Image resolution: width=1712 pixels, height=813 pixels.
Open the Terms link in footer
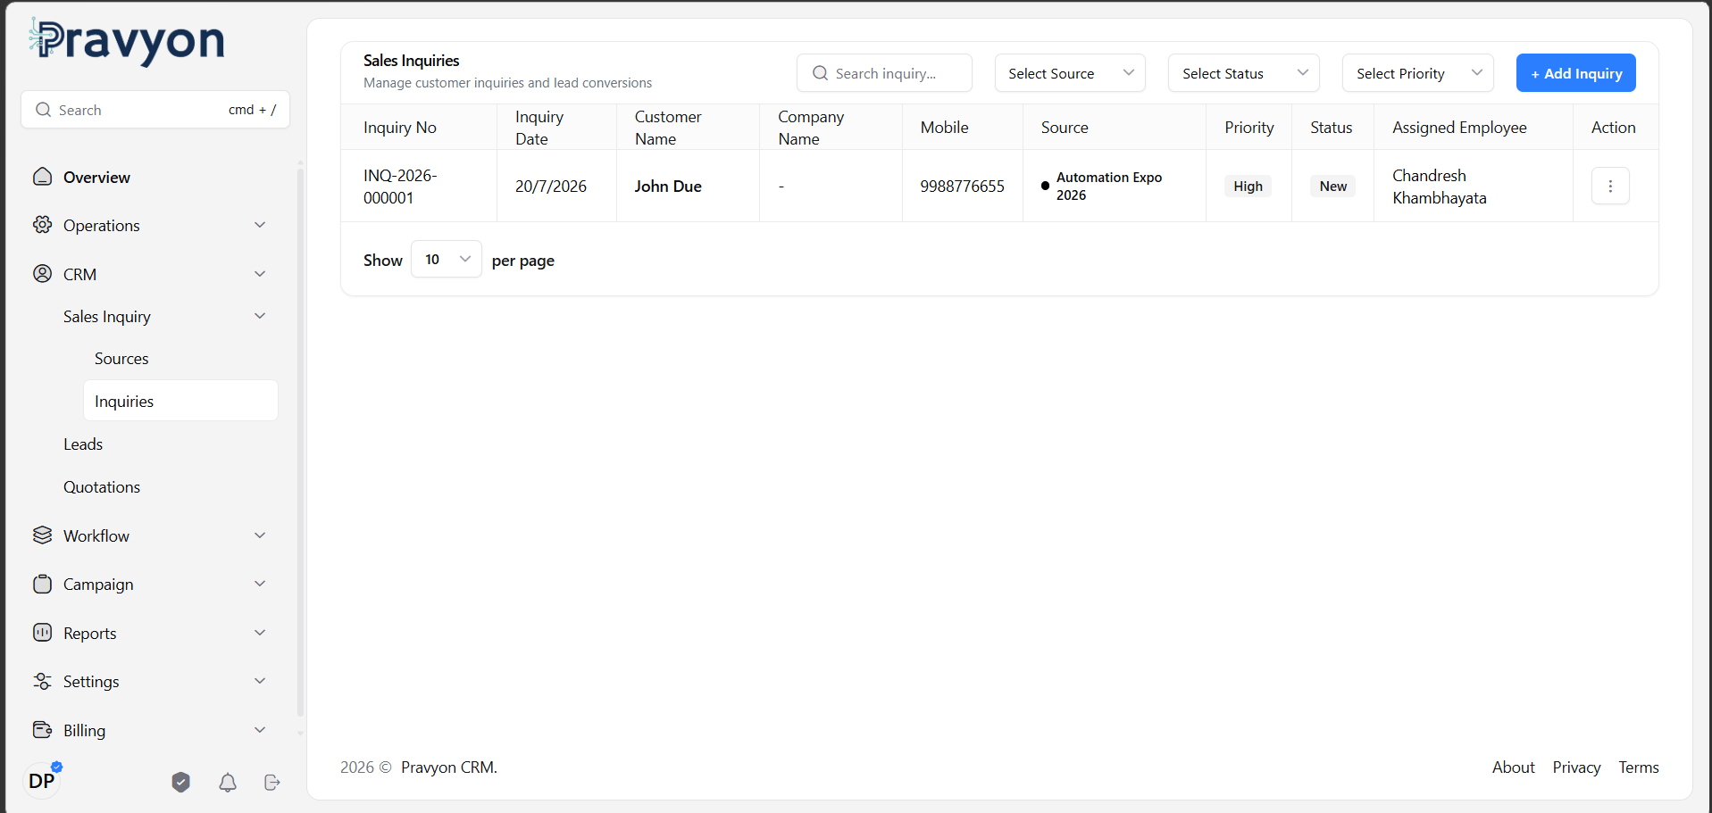1639,767
